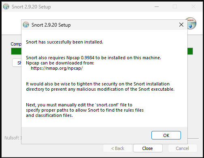Click maximize button of main installer window

(x=175, y=6)
